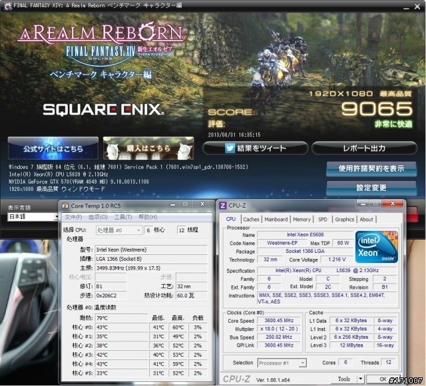Click the Core Speed 3600.45 MHz value
The image size is (426, 386).
(x=279, y=321)
